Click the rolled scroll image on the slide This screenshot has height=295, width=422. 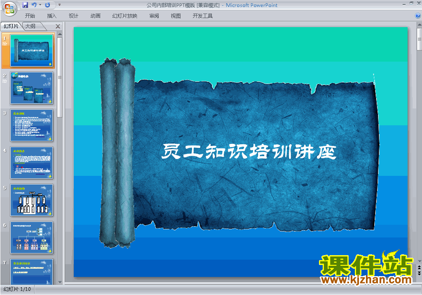point(117,152)
